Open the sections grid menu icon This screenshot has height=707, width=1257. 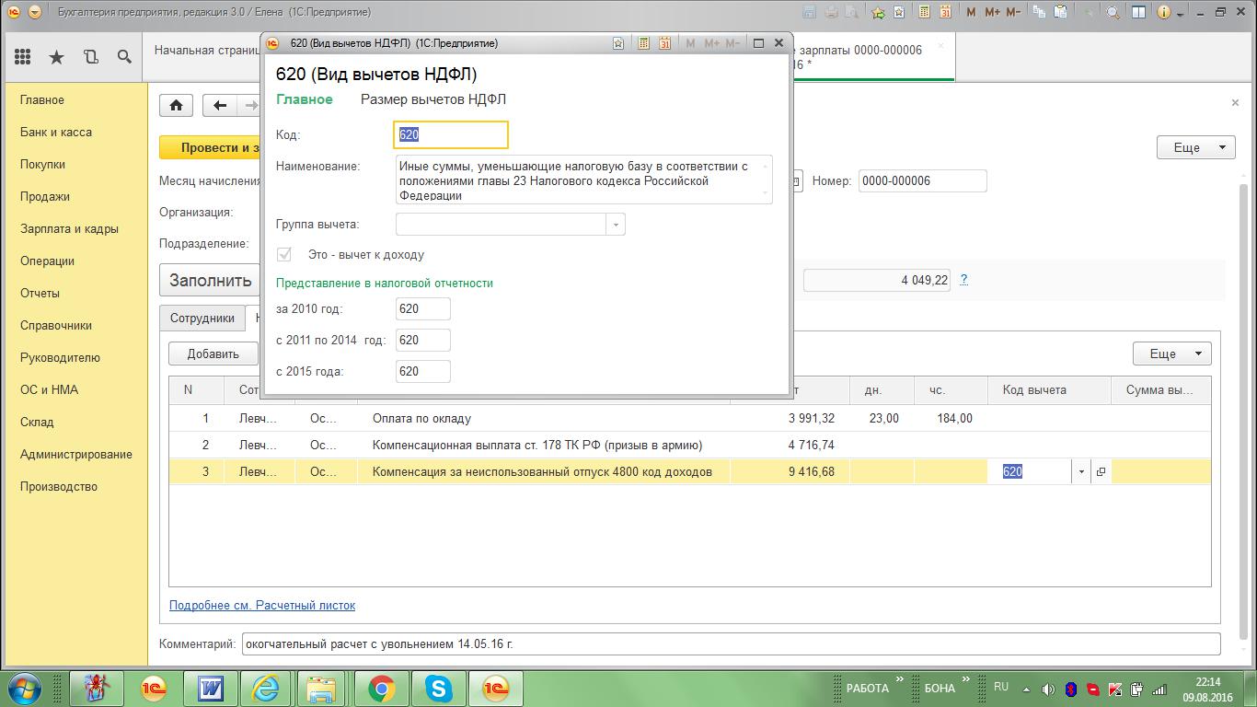tap(22, 57)
